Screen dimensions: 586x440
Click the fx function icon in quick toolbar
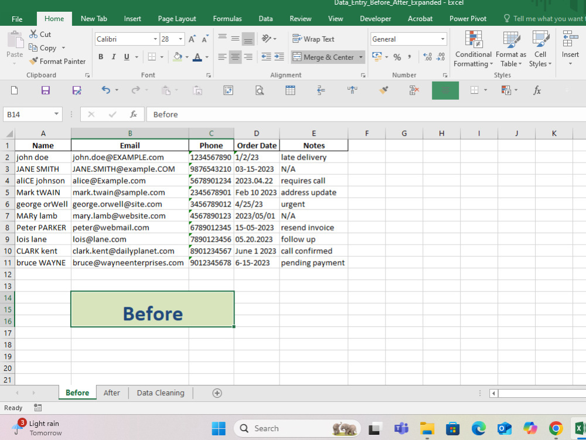[537, 90]
